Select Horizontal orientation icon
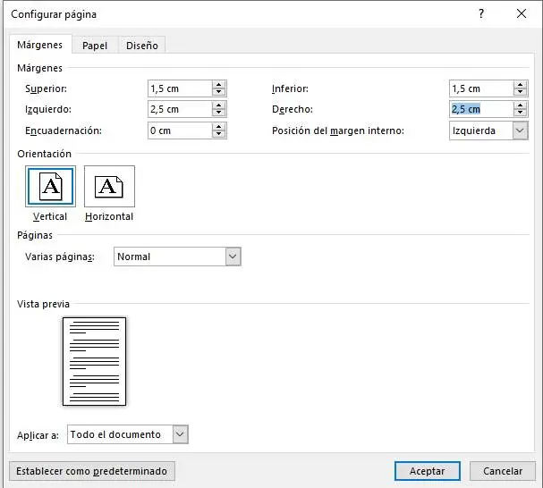 [109, 186]
